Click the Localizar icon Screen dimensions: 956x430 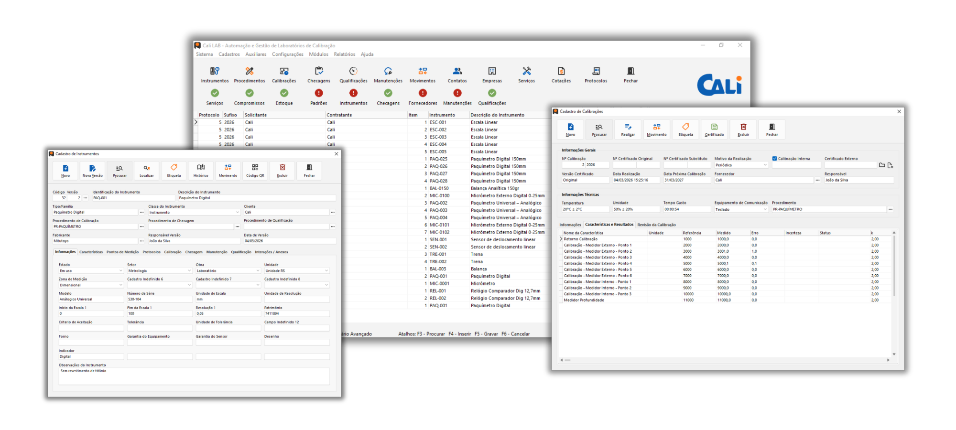point(147,170)
